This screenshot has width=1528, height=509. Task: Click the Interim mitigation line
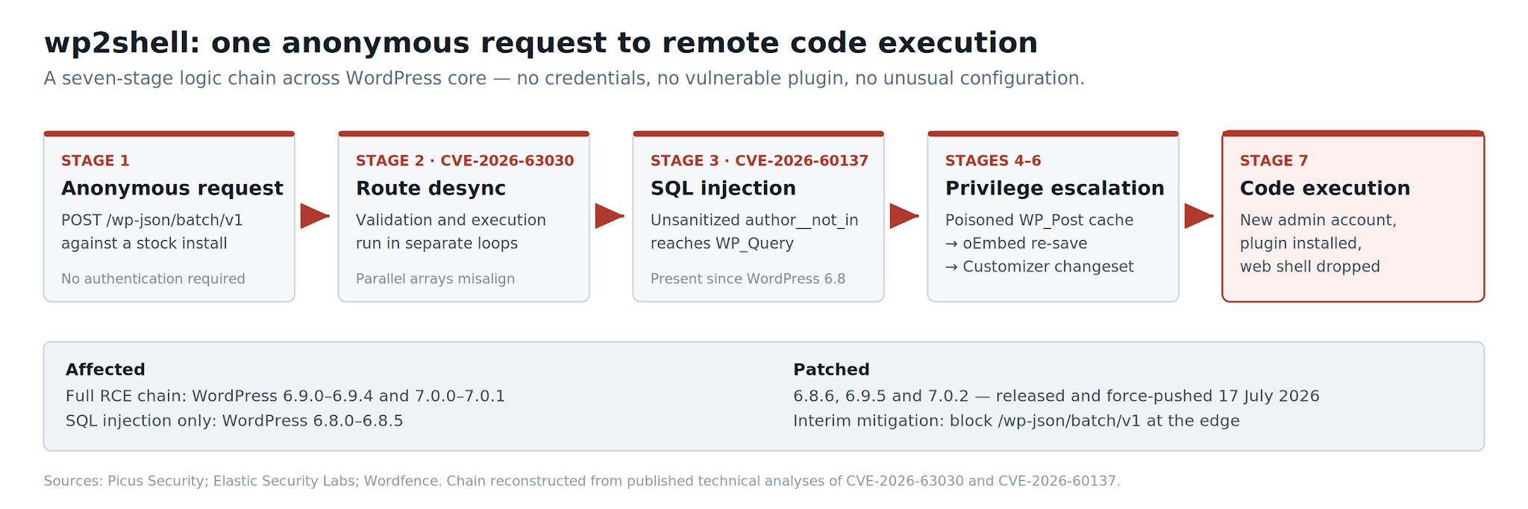tap(1016, 420)
